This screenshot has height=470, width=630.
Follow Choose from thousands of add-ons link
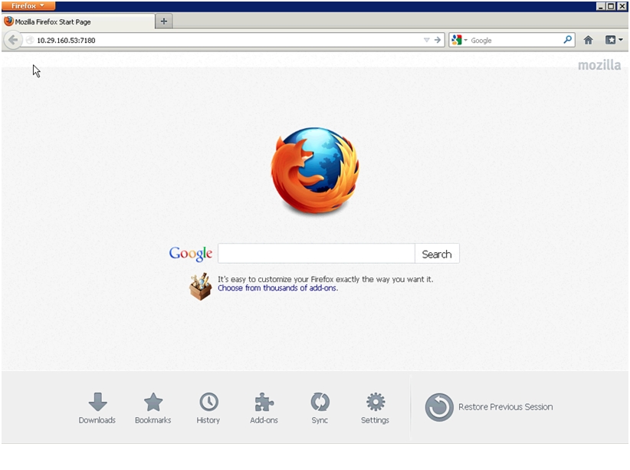coord(277,288)
